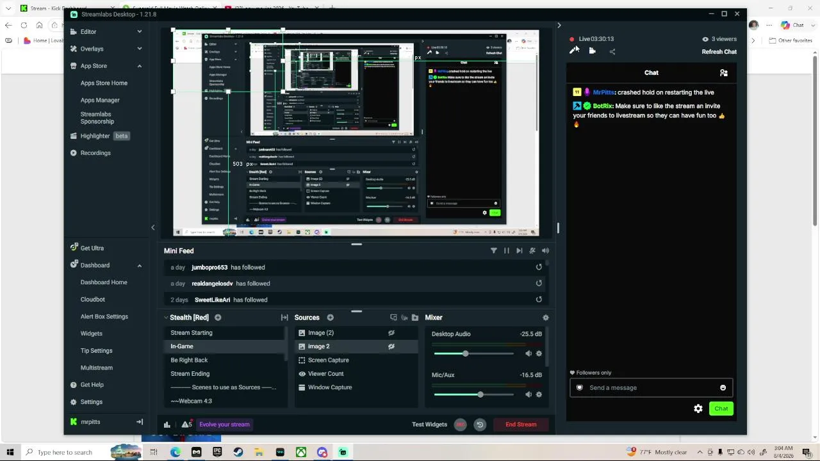Expand the Editor sidebar section

[139, 31]
